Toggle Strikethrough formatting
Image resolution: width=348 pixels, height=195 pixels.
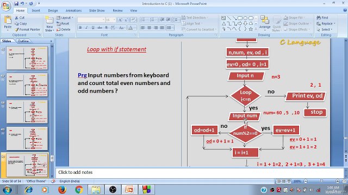click(x=100, y=28)
